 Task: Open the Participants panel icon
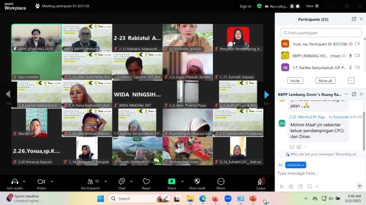pos(90,181)
